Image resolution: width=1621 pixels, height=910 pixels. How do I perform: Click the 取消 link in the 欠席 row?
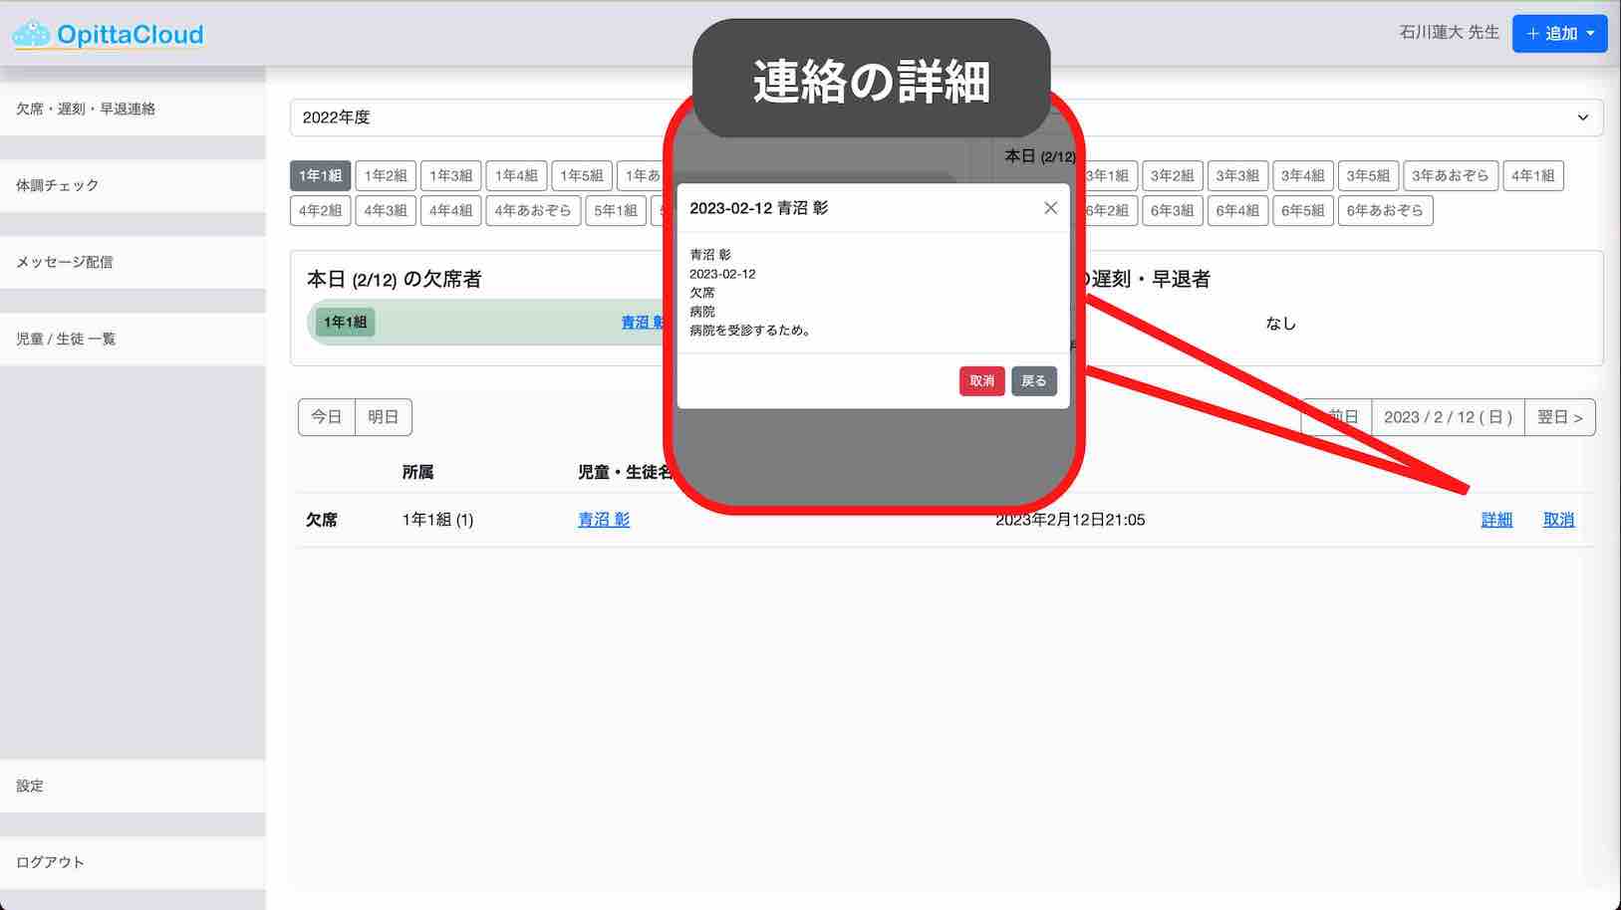point(1558,520)
